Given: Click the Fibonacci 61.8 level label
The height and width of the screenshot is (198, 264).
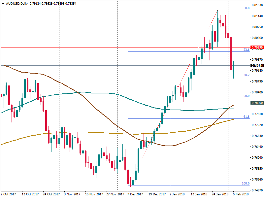Looking at the screenshot, I should click(246, 117).
